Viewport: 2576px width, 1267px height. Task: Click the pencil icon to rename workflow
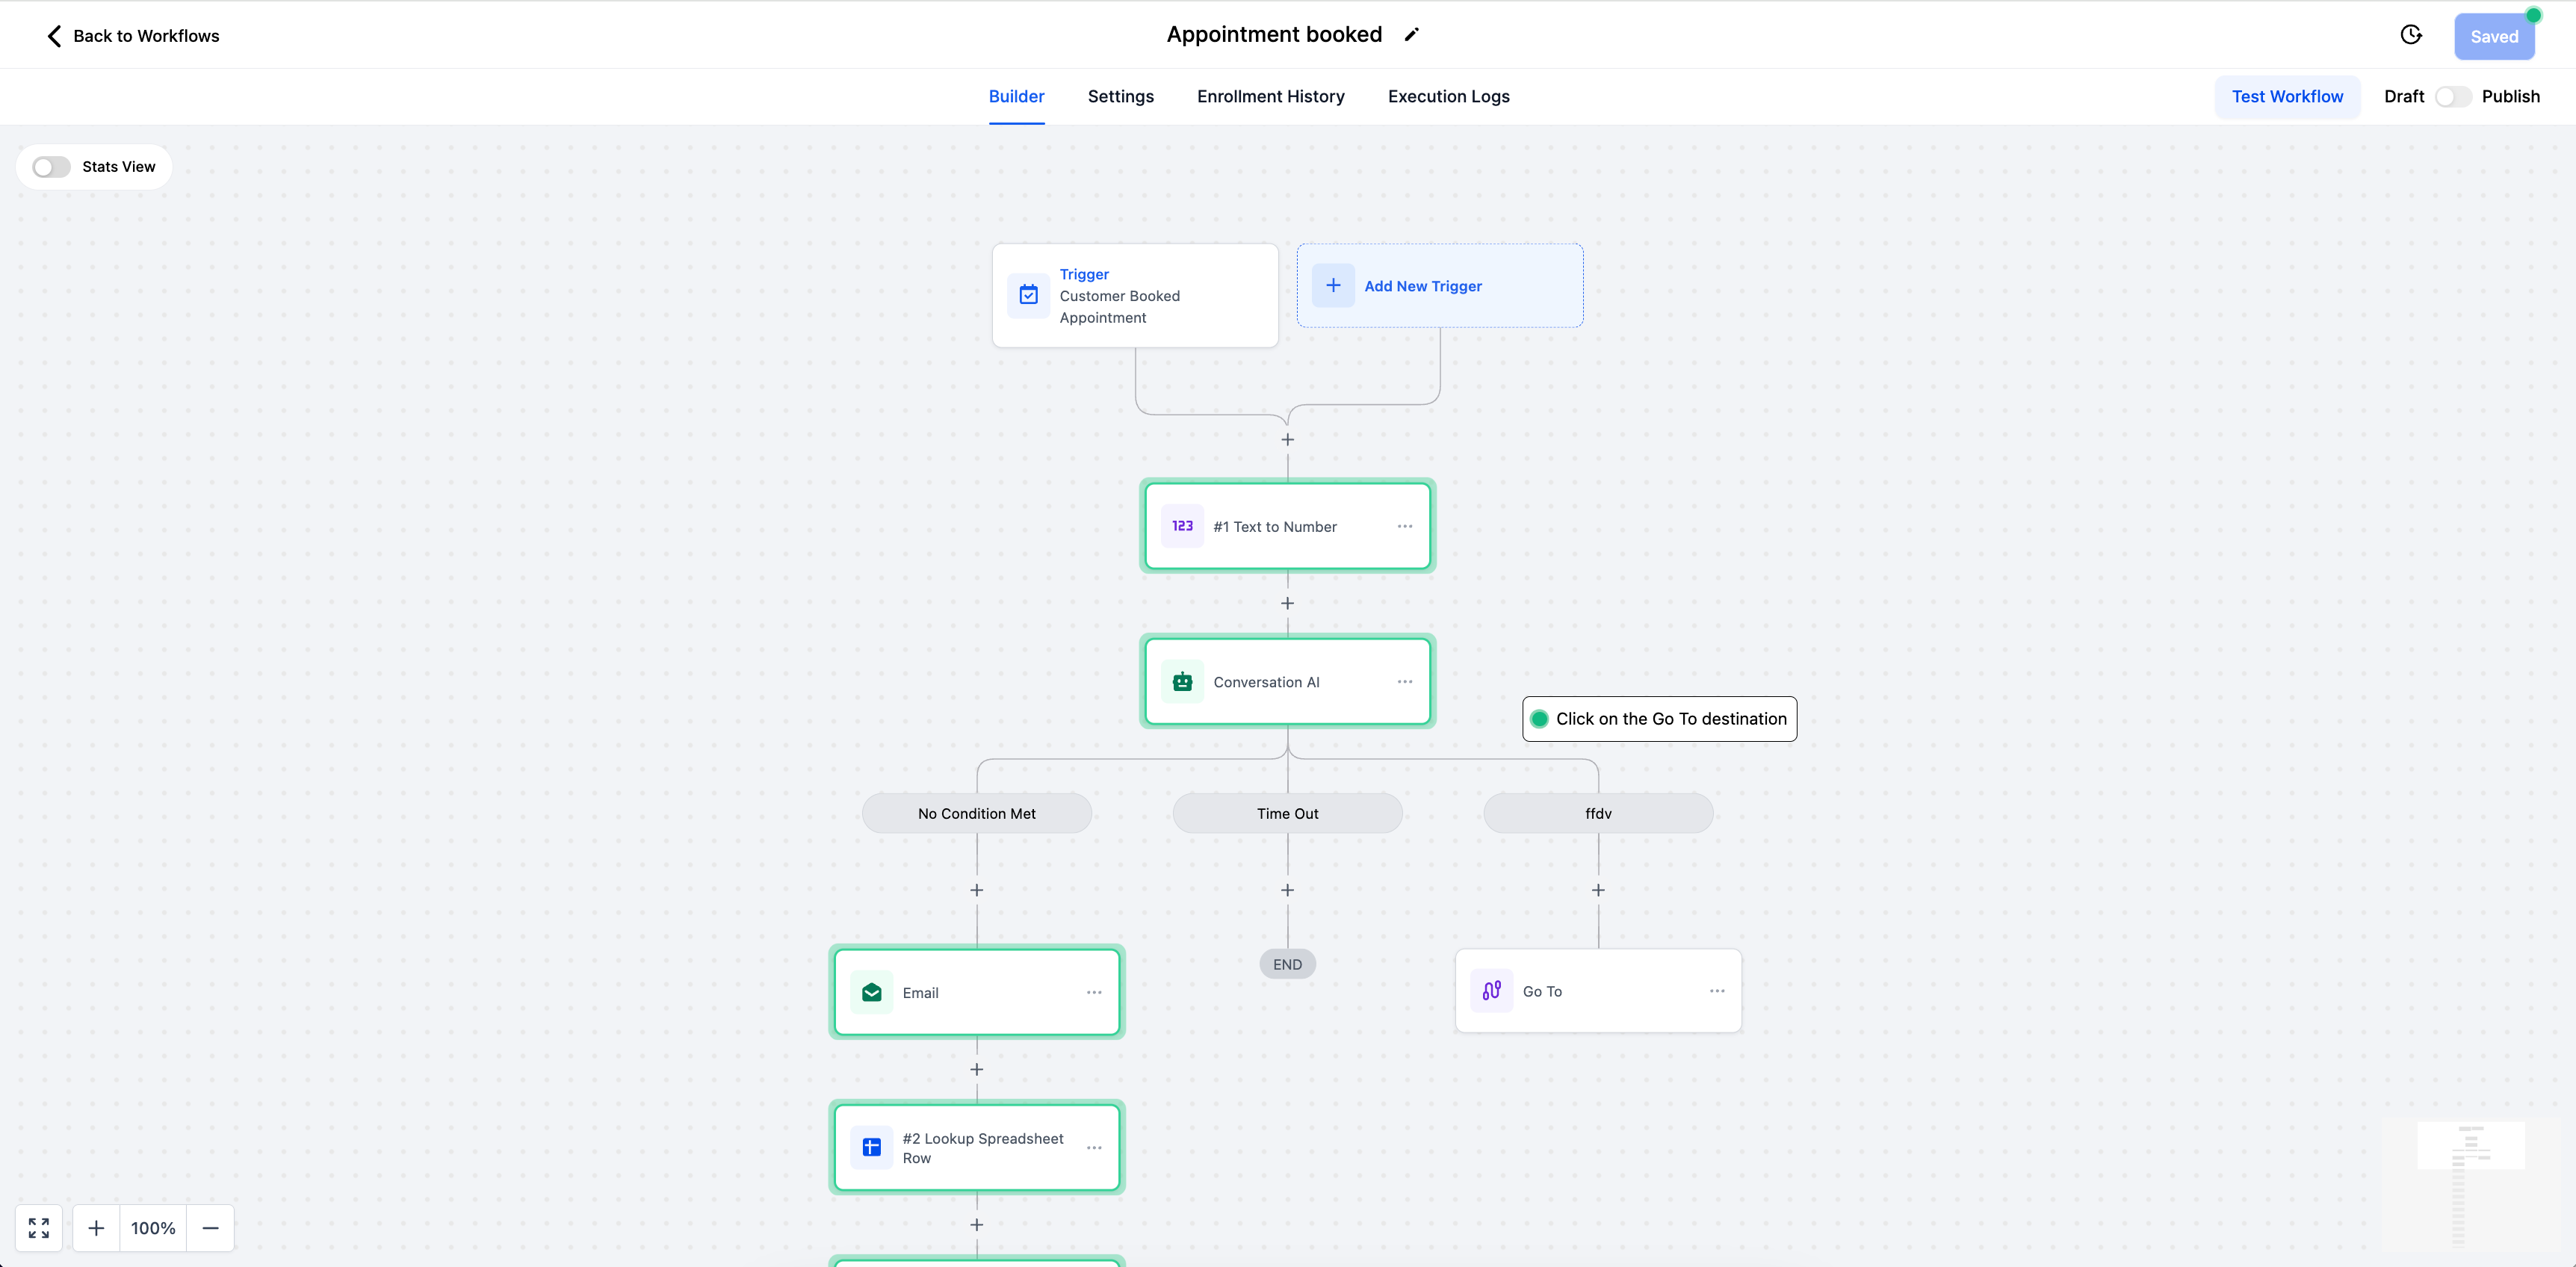click(1411, 35)
